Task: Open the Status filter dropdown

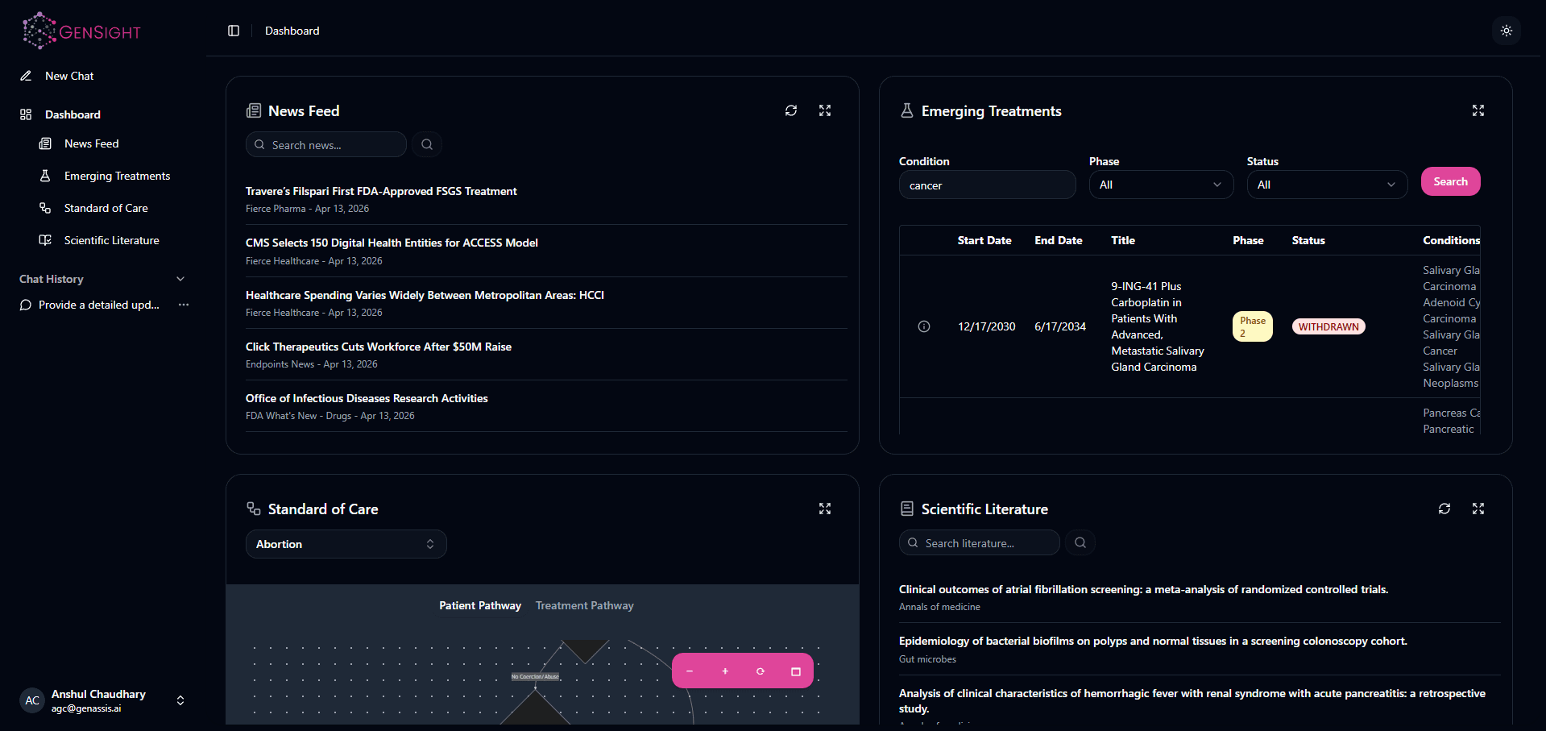Action: [x=1326, y=185]
